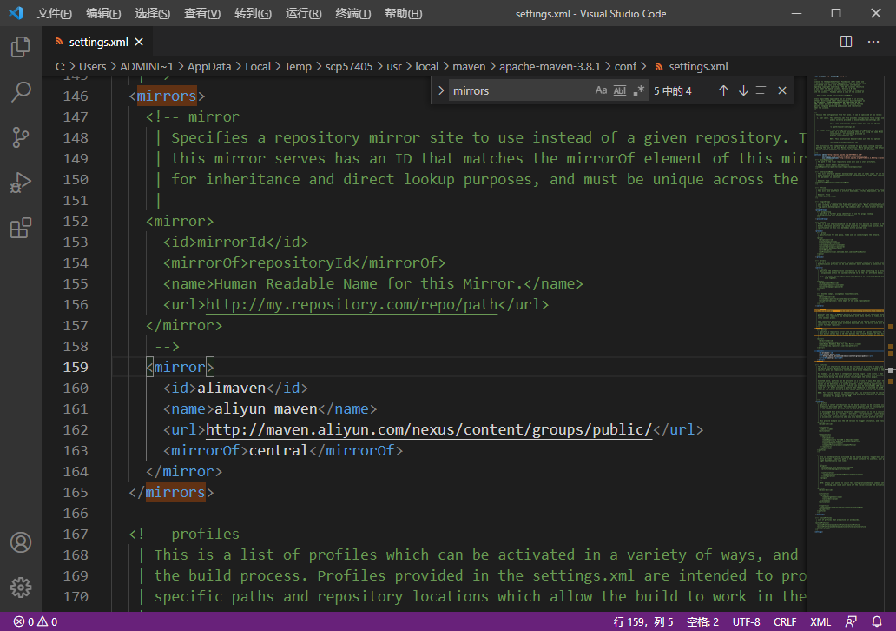Open the Search view in activity bar
This screenshot has height=631, width=896.
[x=21, y=92]
